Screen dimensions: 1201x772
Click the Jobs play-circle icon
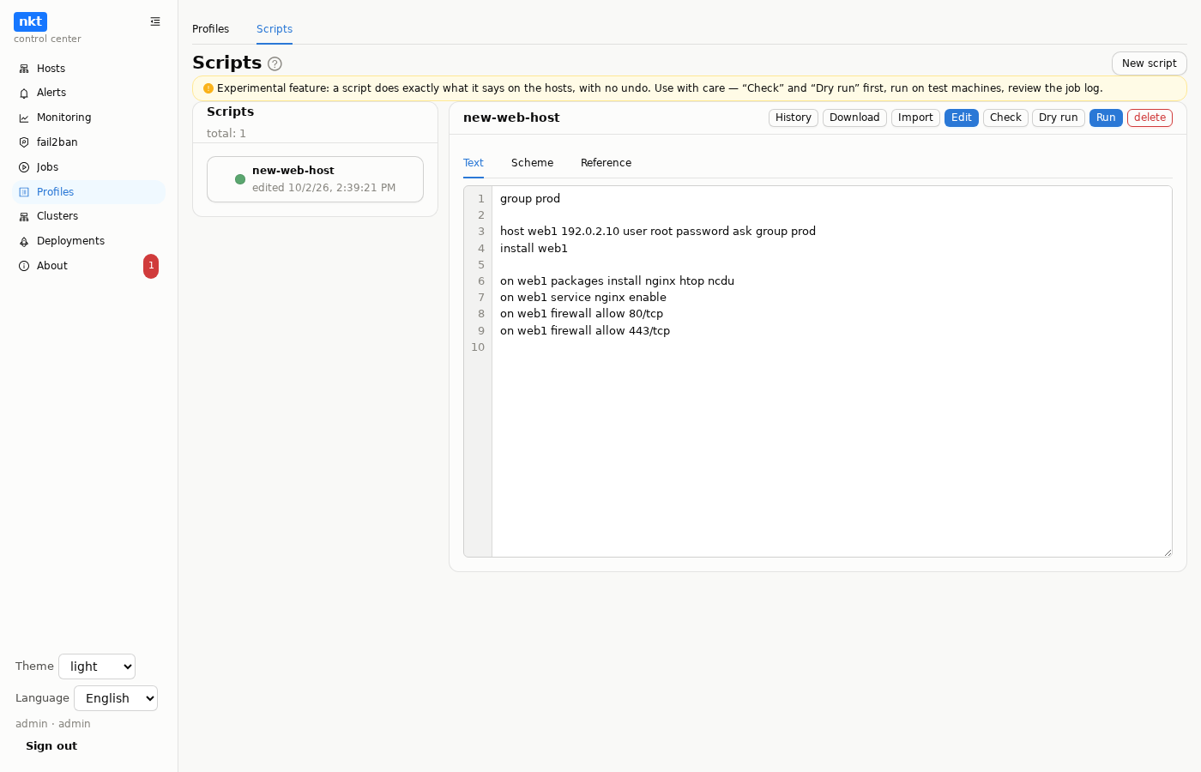click(x=24, y=167)
